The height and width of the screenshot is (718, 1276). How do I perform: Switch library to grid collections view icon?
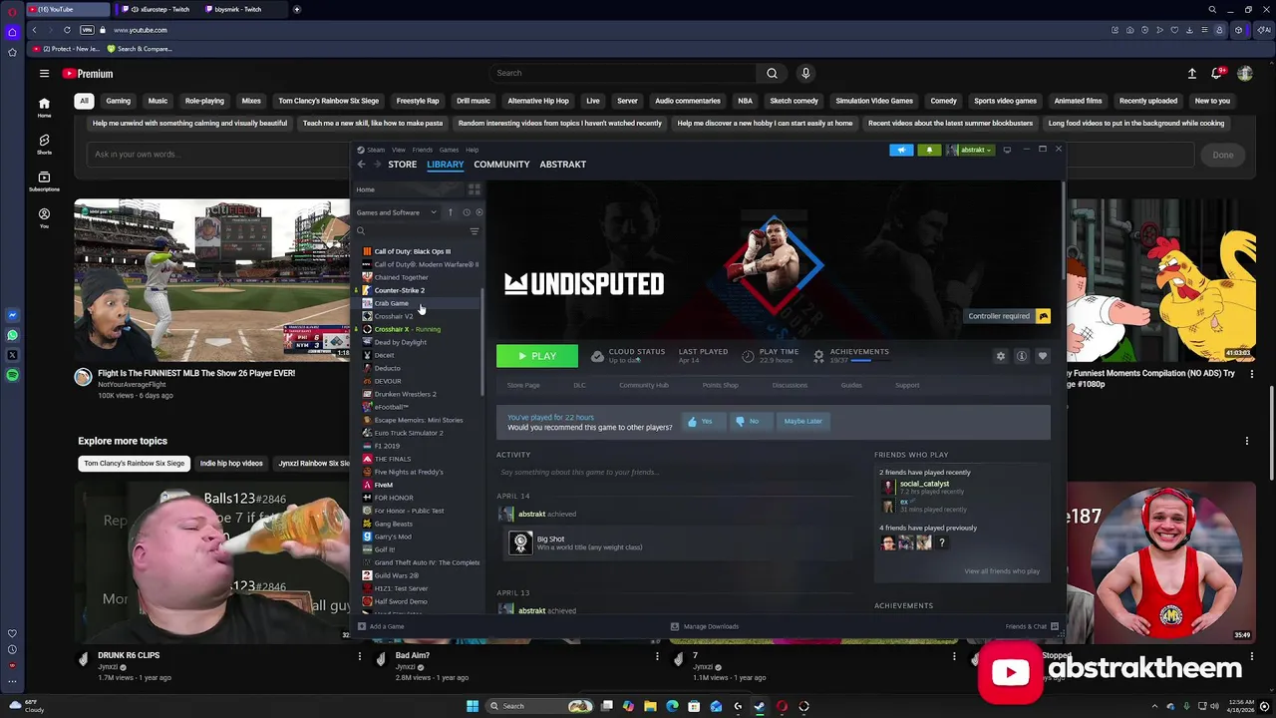point(475,189)
